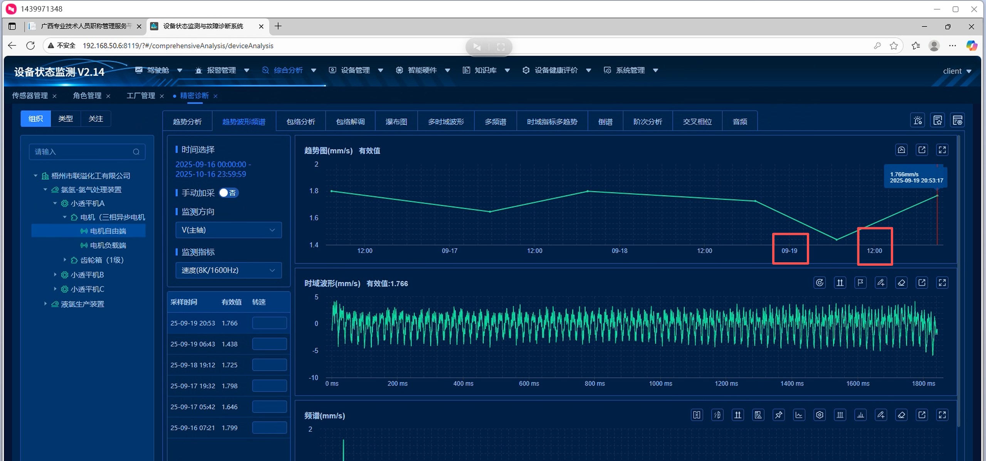Click the sideband cursor icon on the spectrum toolbar
The height and width of the screenshot is (461, 986).
[x=717, y=415]
